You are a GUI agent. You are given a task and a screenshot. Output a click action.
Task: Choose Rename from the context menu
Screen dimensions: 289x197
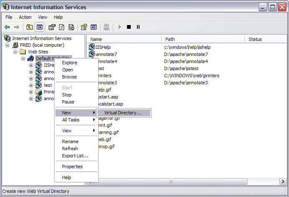[x=76, y=141]
